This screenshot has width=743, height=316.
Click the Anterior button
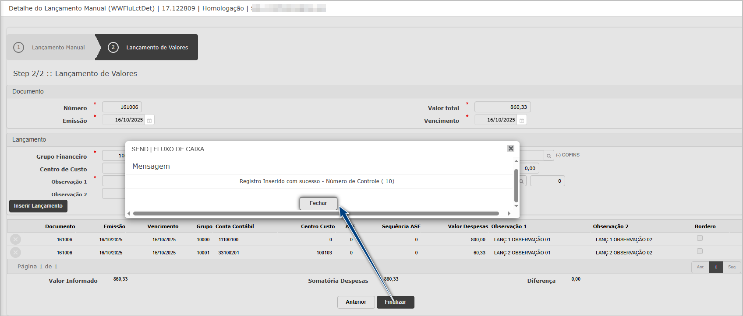point(356,302)
